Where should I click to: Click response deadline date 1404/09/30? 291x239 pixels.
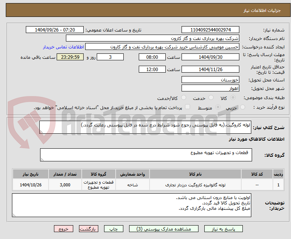click(210, 57)
